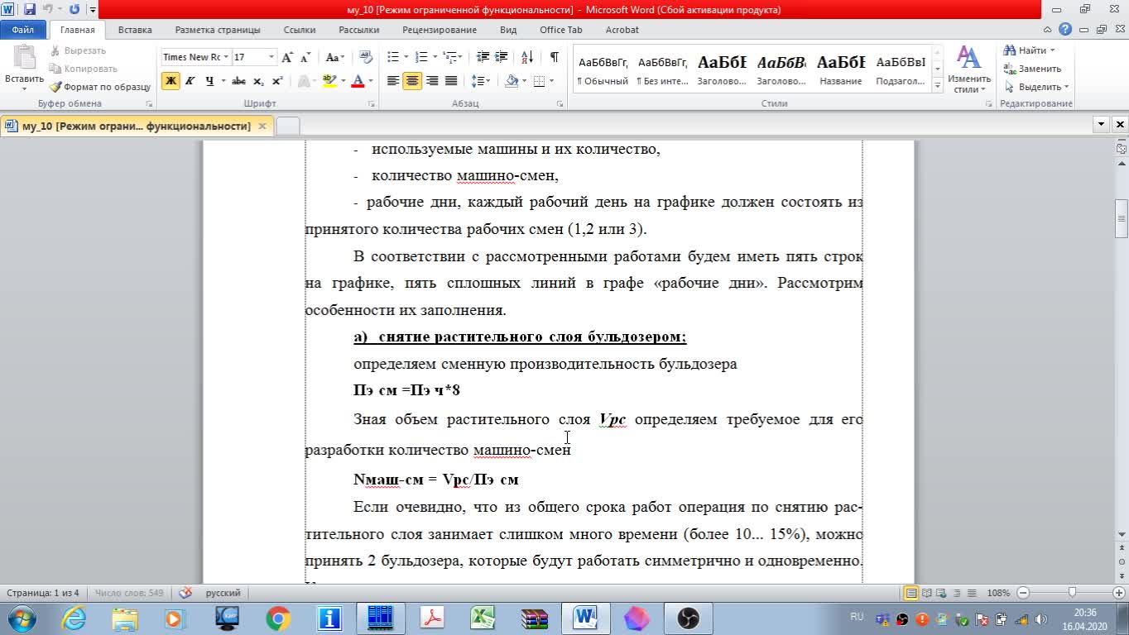
Task: Click word count Число слов: 549
Action: click(129, 593)
